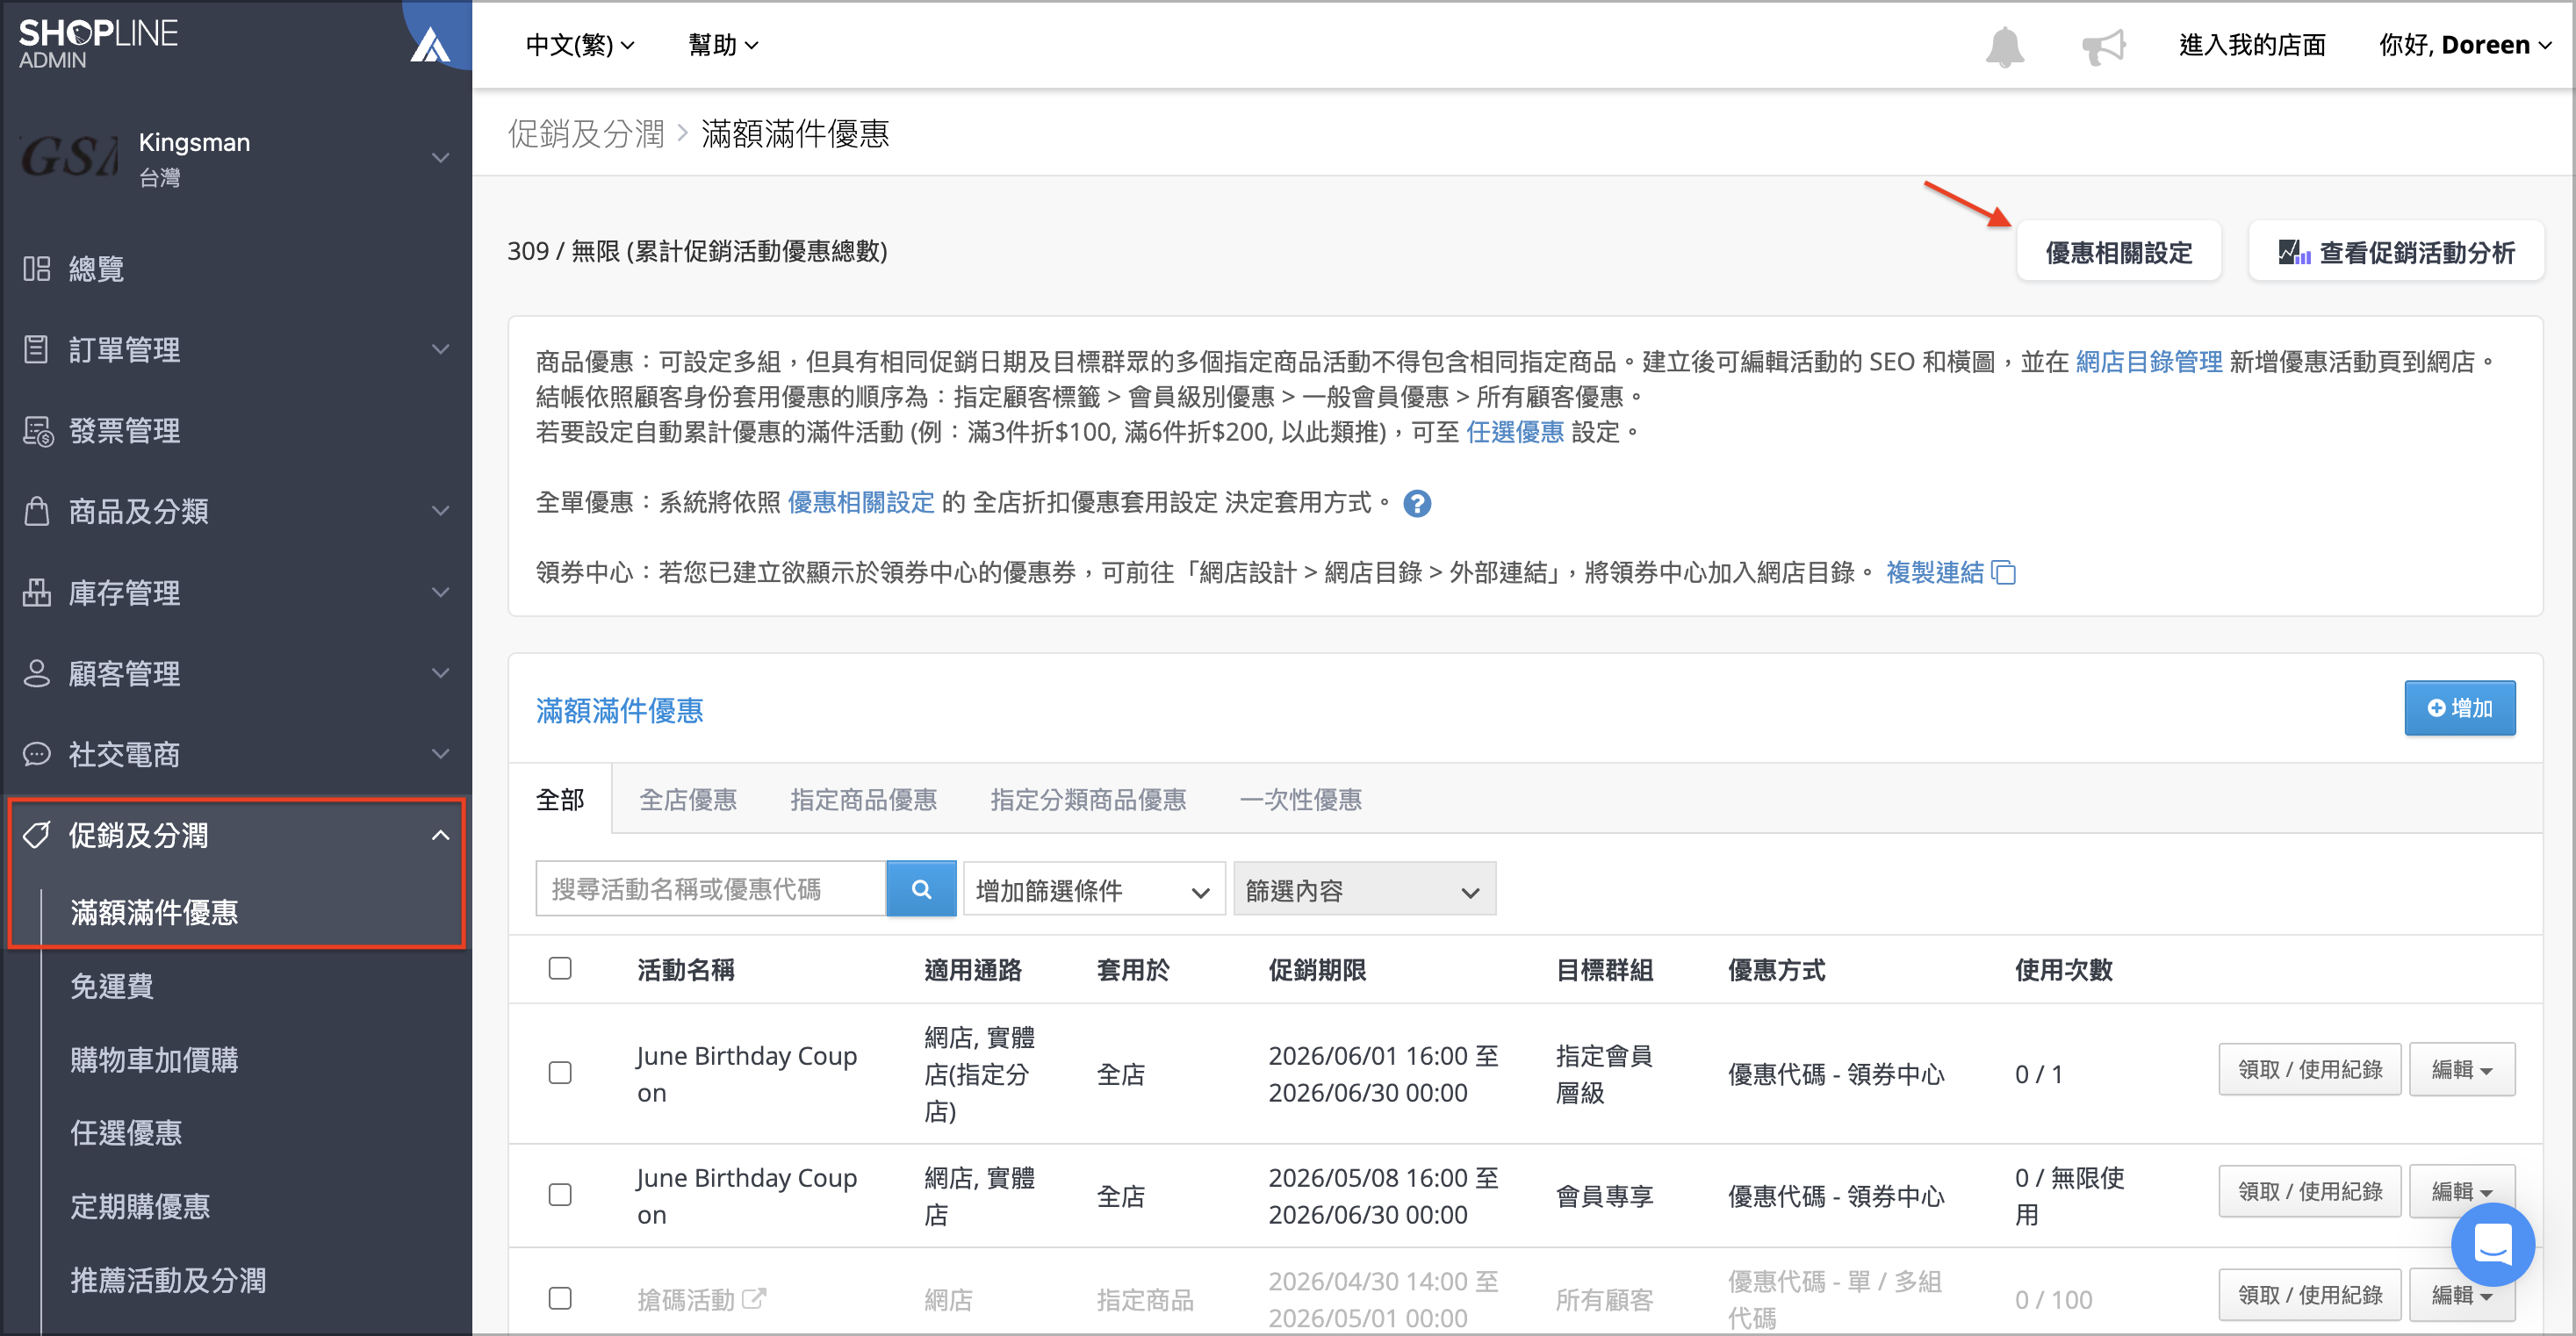2576x1336 pixels.
Task: Click the 進入我的店面 link
Action: pyautogui.click(x=2252, y=45)
